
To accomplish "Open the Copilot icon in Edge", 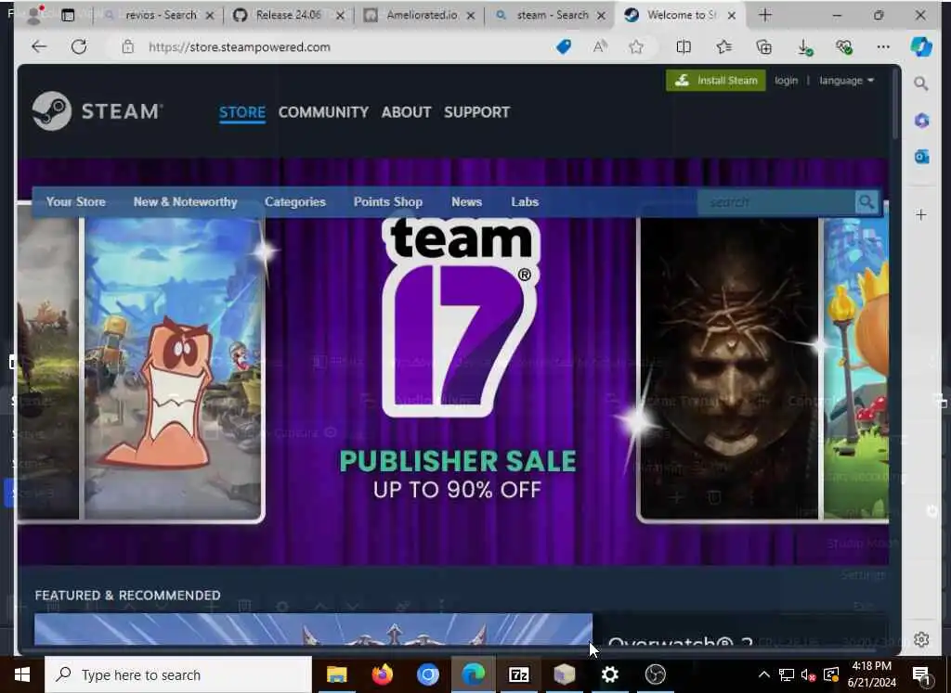I will click(920, 46).
